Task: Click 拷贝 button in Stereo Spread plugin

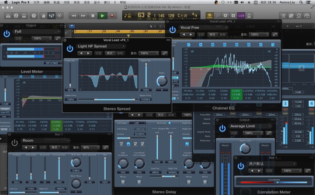Action: (x=109, y=53)
